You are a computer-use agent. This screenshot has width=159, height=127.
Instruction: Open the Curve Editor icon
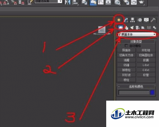[x=100, y=2]
